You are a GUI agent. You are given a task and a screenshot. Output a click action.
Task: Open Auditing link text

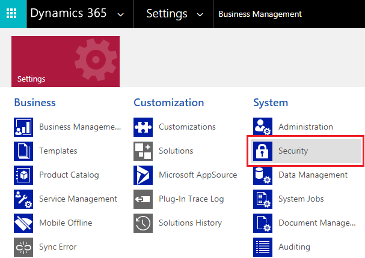pyautogui.click(x=294, y=247)
